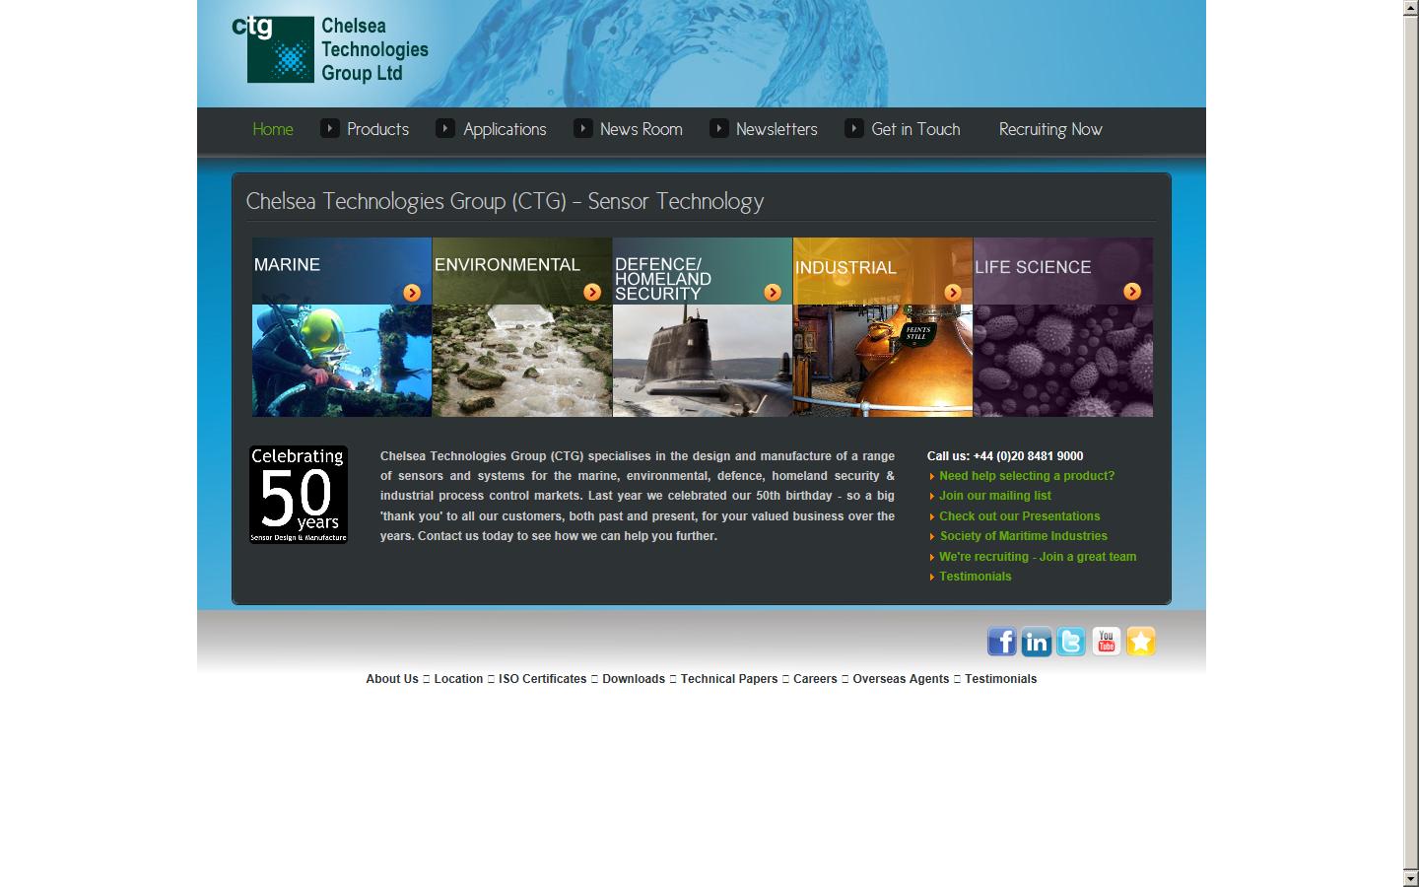Open the Facebook social icon
Viewport: 1419px width, 887px height.
click(x=1002, y=642)
